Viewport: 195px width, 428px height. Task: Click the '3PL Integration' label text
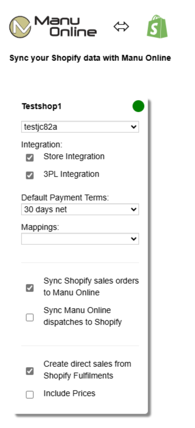71,174
